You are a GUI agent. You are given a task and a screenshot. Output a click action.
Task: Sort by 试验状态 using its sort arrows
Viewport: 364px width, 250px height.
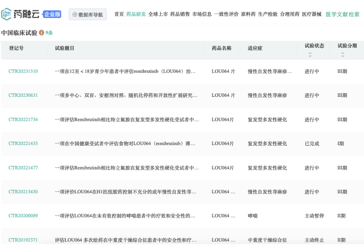(x=310, y=55)
